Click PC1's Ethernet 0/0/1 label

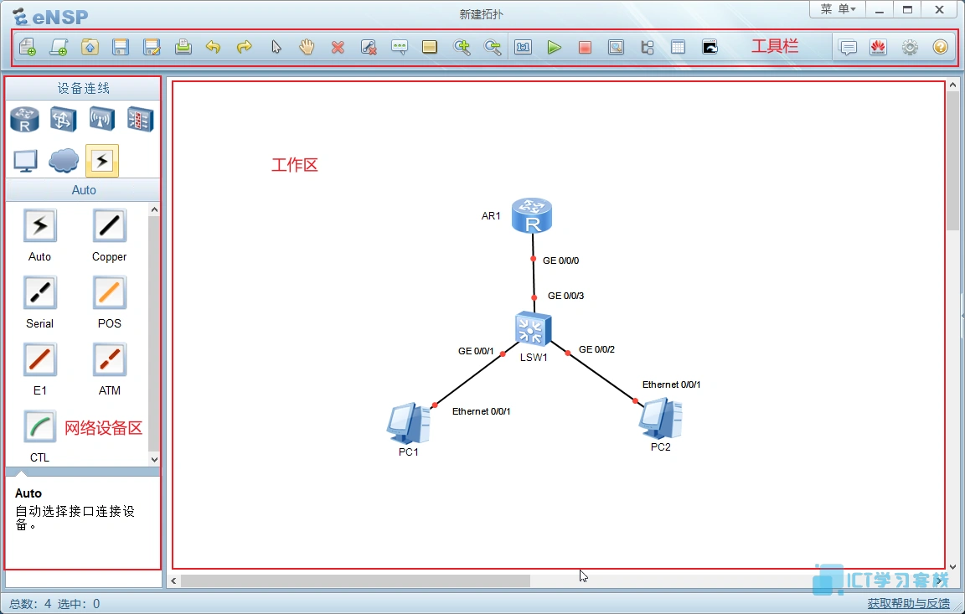[482, 411]
